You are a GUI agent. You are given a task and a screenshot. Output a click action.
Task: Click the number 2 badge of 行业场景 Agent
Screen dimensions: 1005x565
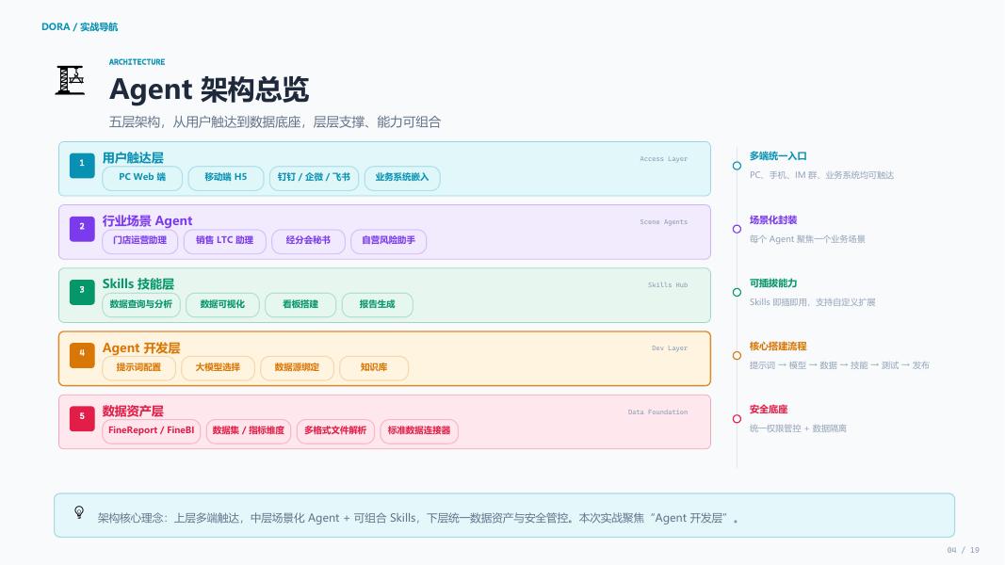(82, 229)
